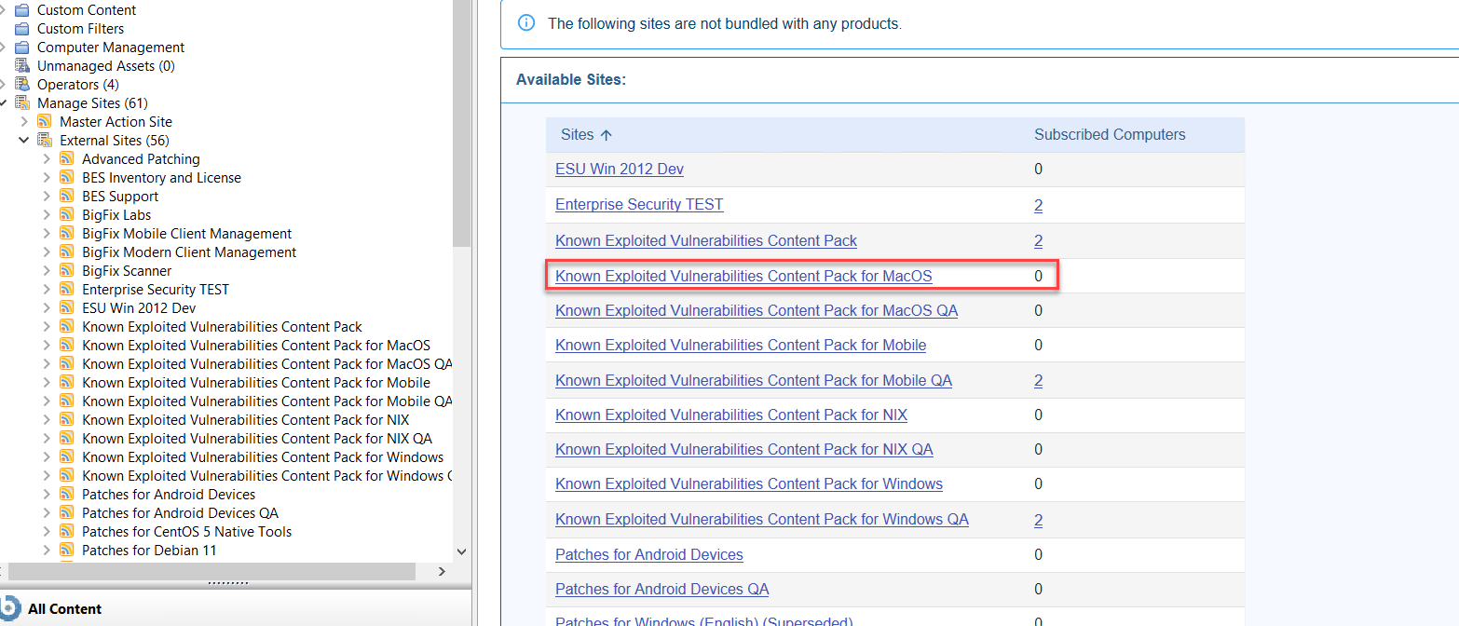Collapse the External Sites node
1459x626 pixels.
23,140
